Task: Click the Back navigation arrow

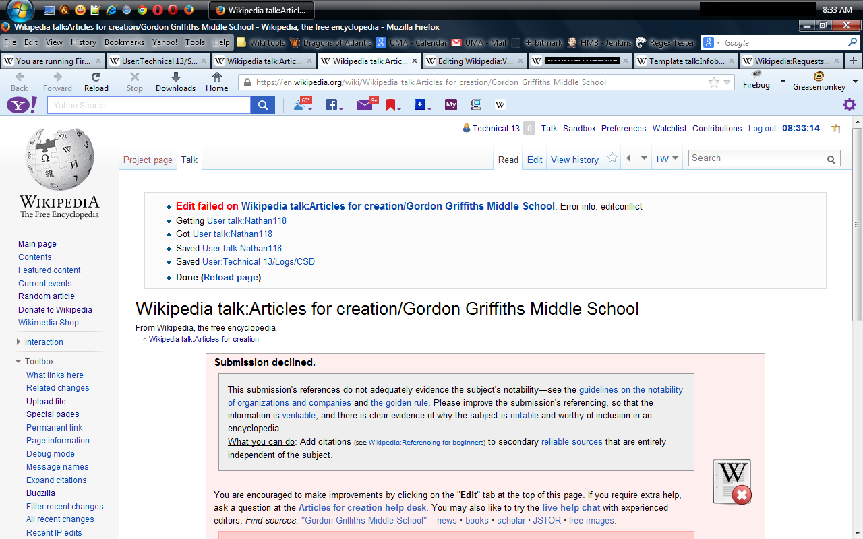Action: [x=20, y=82]
